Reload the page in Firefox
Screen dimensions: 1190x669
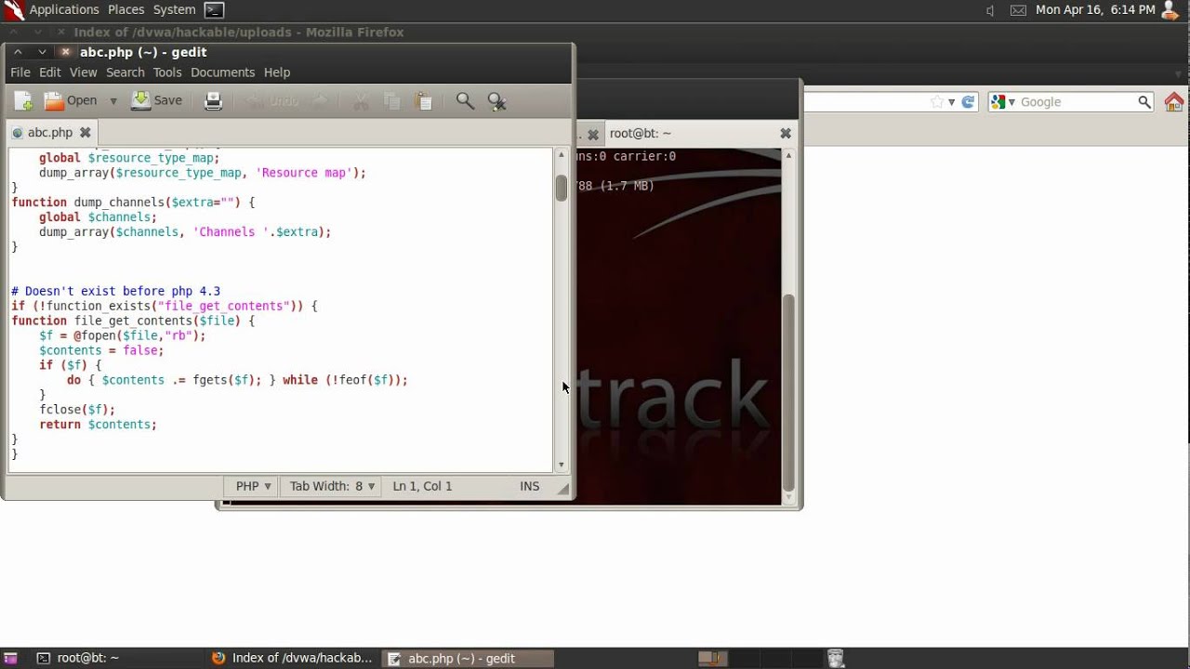pyautogui.click(x=968, y=102)
